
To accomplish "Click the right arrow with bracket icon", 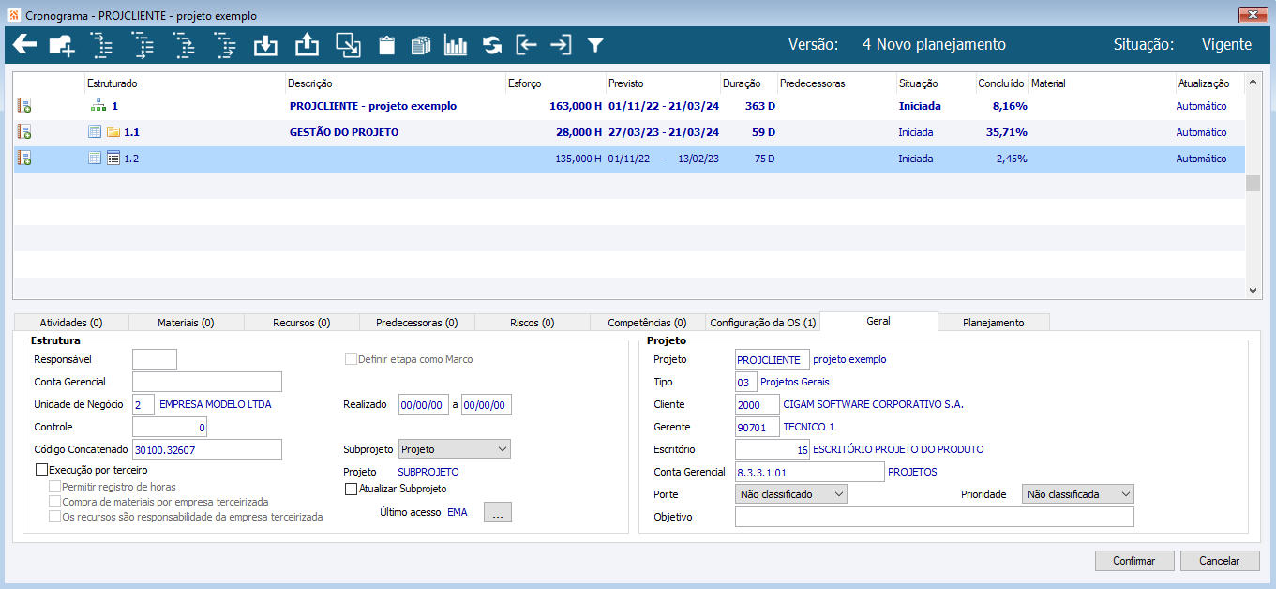I will point(561,44).
